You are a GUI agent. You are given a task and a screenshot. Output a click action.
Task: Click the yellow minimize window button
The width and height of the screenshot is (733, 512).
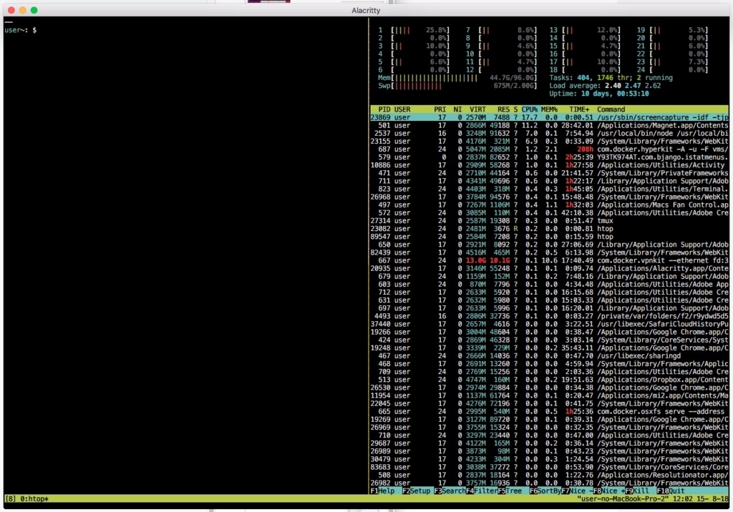(22, 10)
